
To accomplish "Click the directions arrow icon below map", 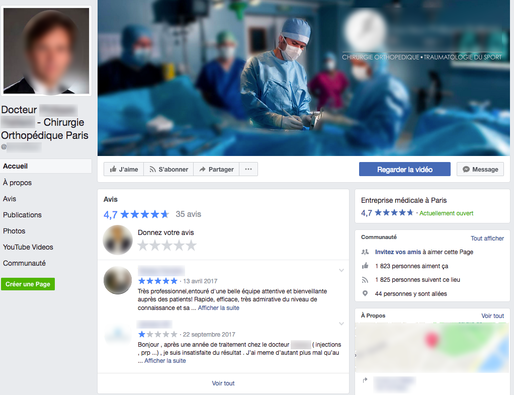I will pos(365,380).
